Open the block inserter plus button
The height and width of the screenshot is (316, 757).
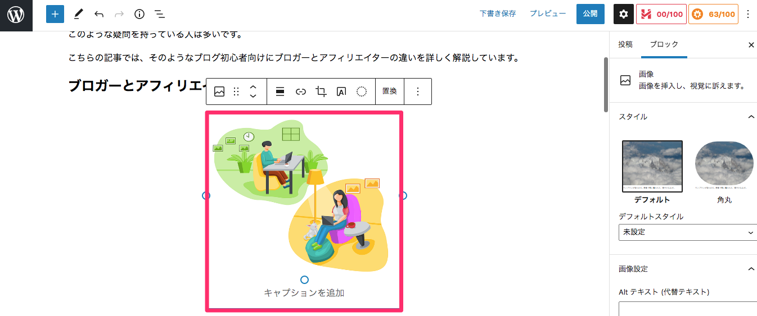point(55,14)
